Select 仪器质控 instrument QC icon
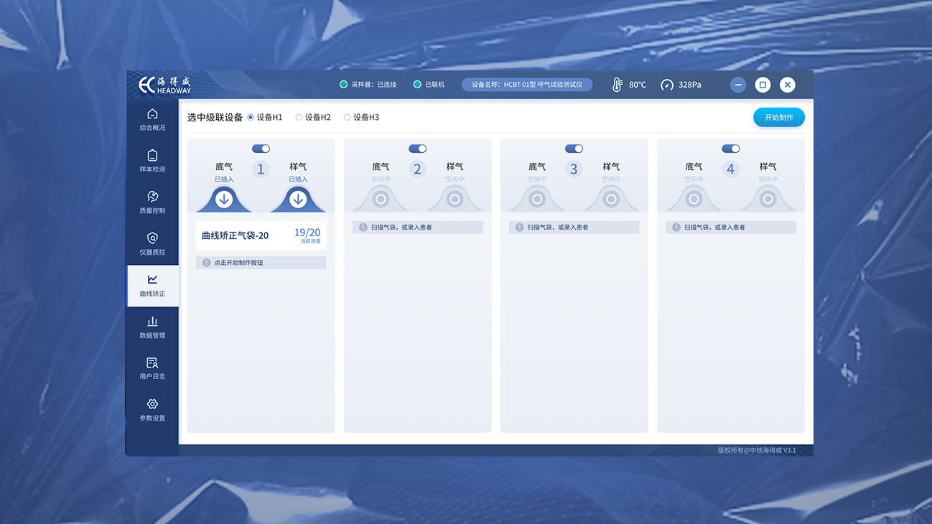The image size is (932, 524). pos(152,238)
